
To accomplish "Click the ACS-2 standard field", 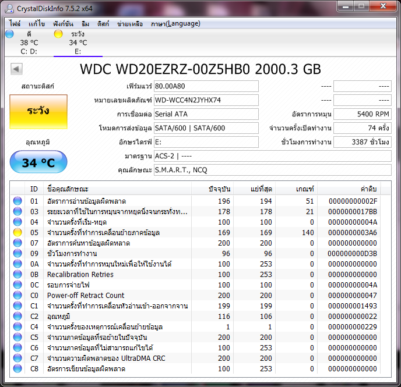I will coord(273,156).
